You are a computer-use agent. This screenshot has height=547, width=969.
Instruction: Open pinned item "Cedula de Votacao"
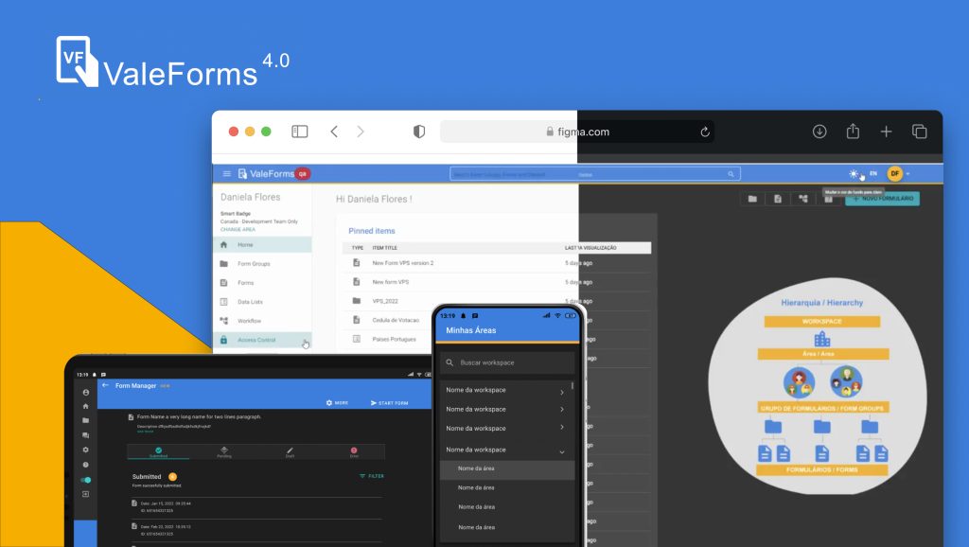coord(396,320)
